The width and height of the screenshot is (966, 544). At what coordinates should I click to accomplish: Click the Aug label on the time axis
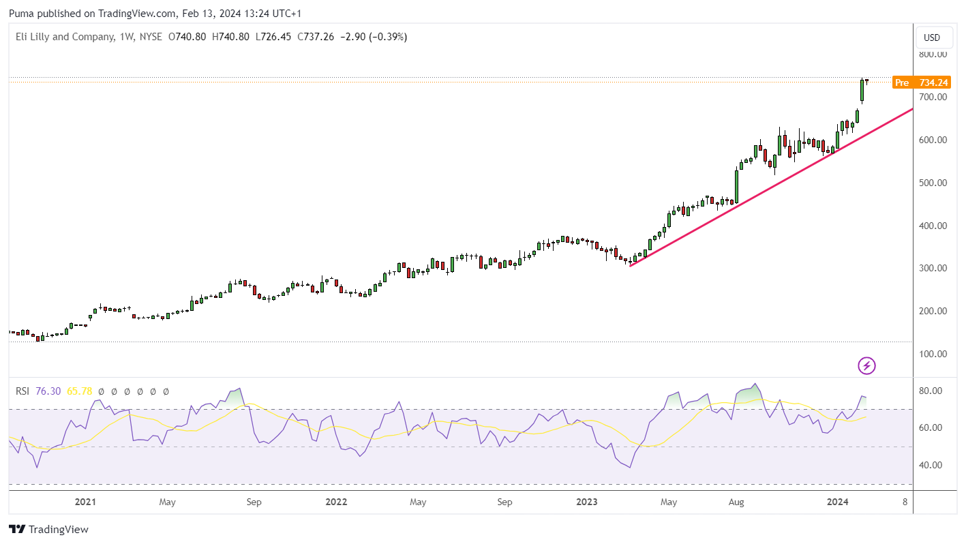click(x=736, y=502)
